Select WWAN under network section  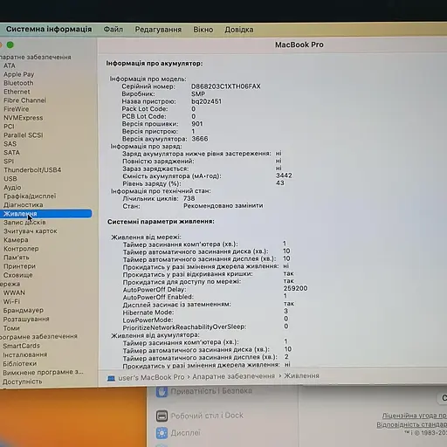pyautogui.click(x=14, y=292)
